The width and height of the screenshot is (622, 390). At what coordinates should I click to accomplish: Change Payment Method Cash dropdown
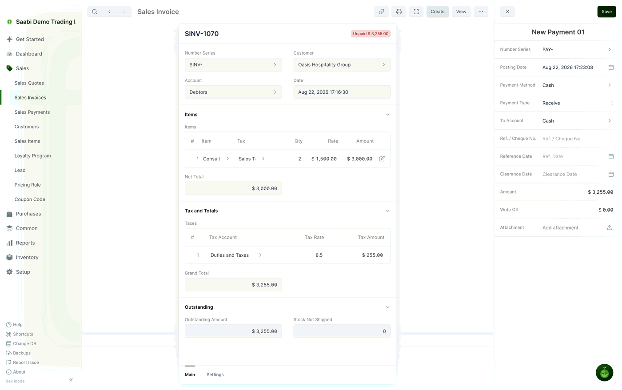[577, 85]
